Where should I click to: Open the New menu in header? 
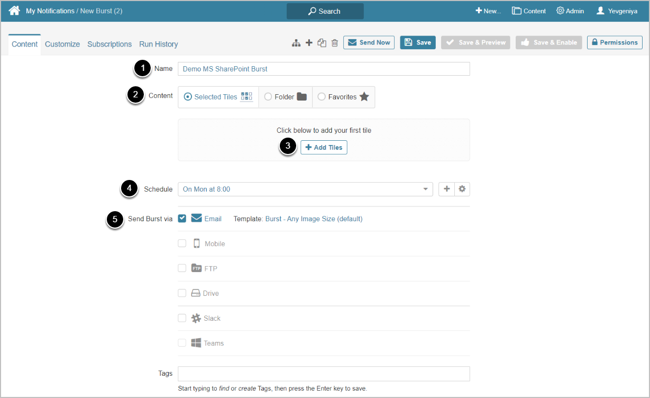488,11
